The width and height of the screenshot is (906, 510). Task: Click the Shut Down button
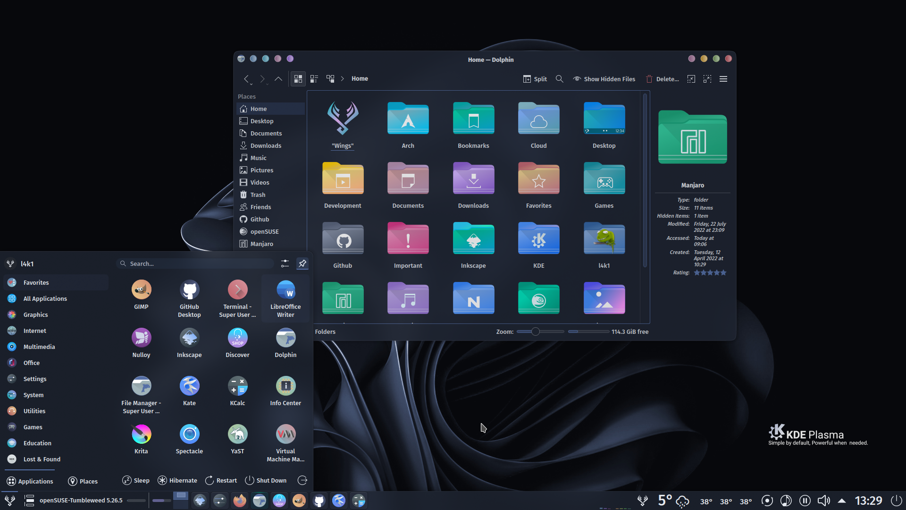tap(266, 480)
